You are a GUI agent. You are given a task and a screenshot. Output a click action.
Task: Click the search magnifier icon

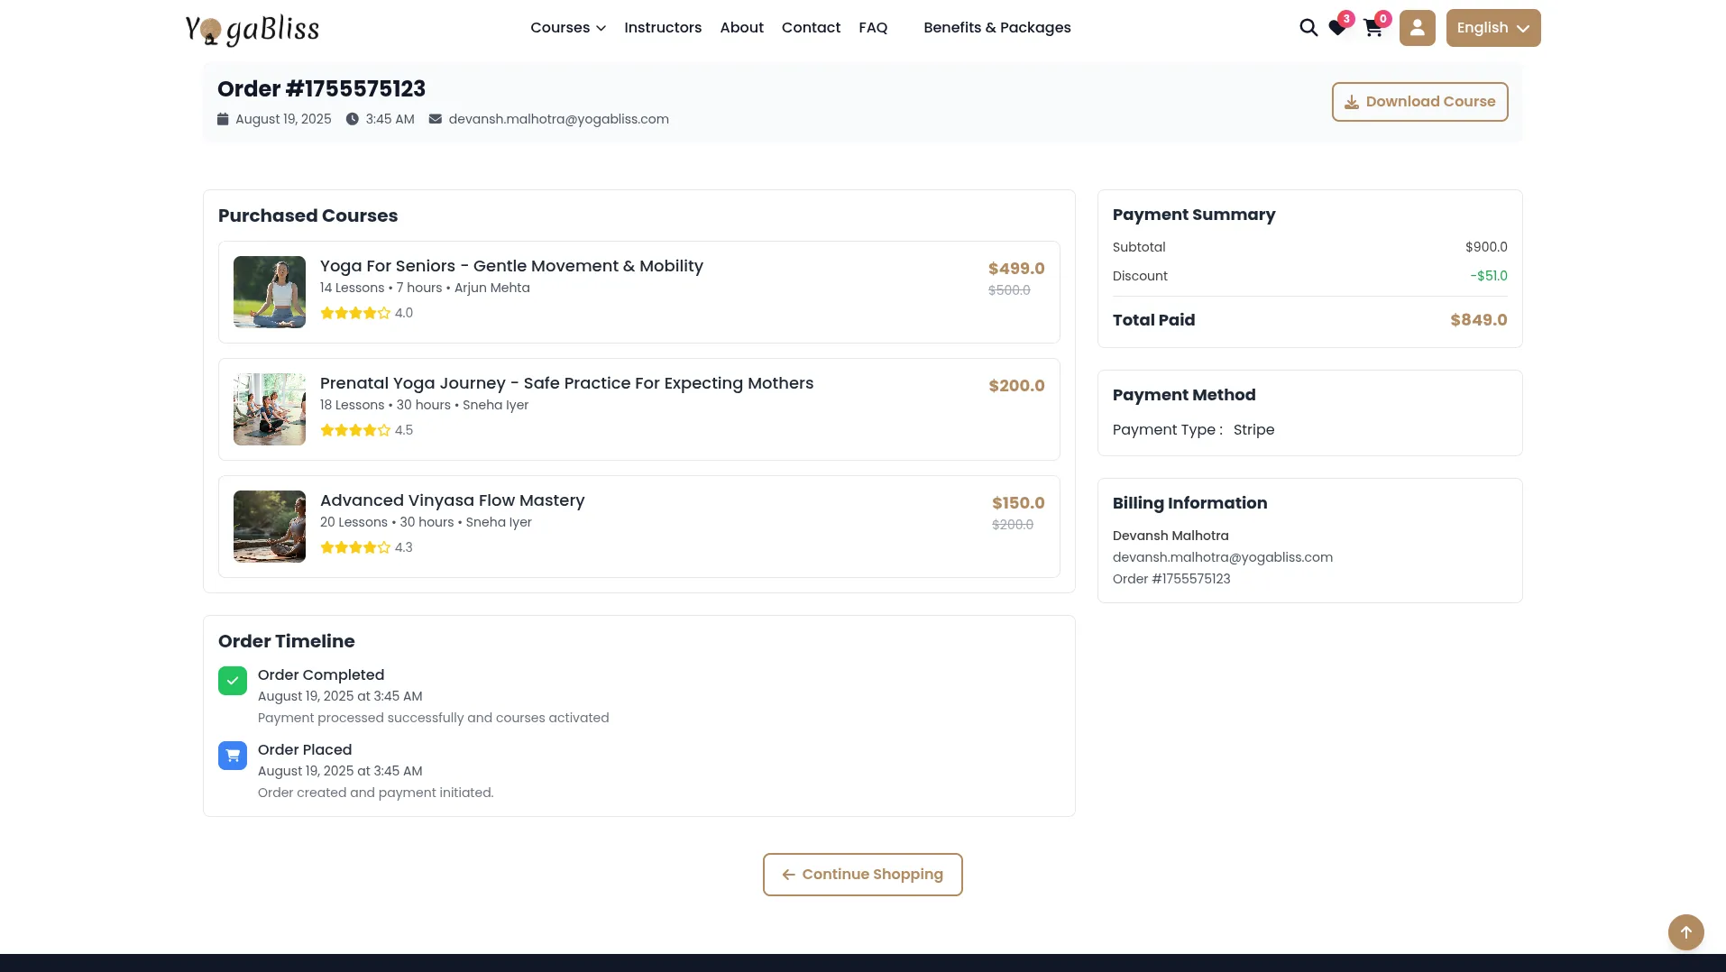pos(1308,28)
